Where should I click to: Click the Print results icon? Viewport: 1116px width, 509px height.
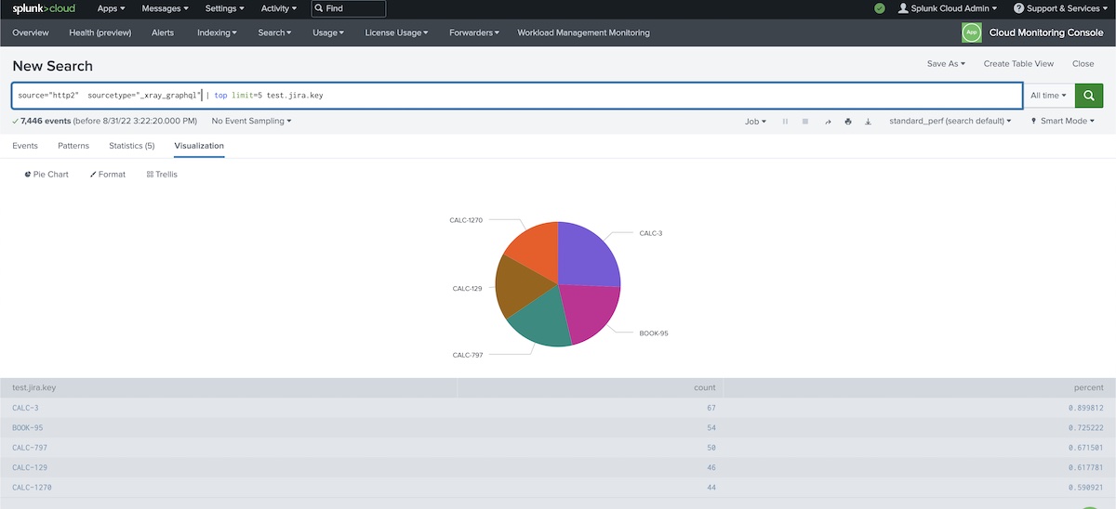point(847,122)
